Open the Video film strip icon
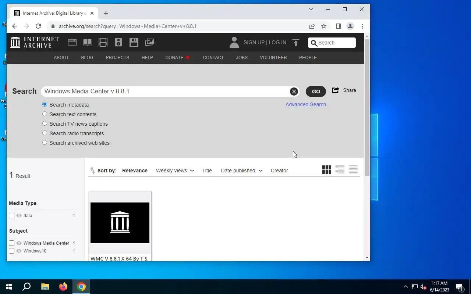 click(103, 42)
